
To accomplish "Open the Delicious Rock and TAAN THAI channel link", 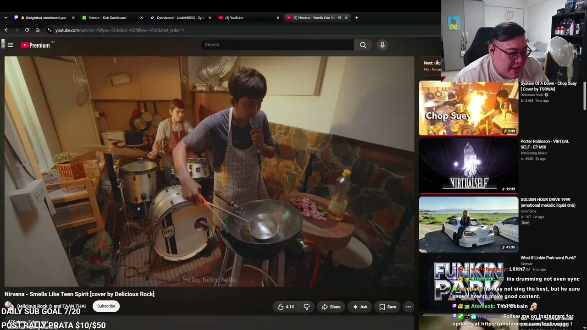I will [x=51, y=306].
